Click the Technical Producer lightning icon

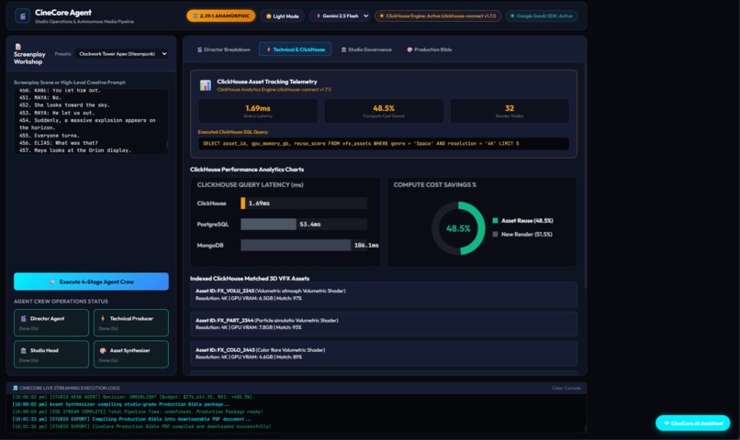[103, 319]
